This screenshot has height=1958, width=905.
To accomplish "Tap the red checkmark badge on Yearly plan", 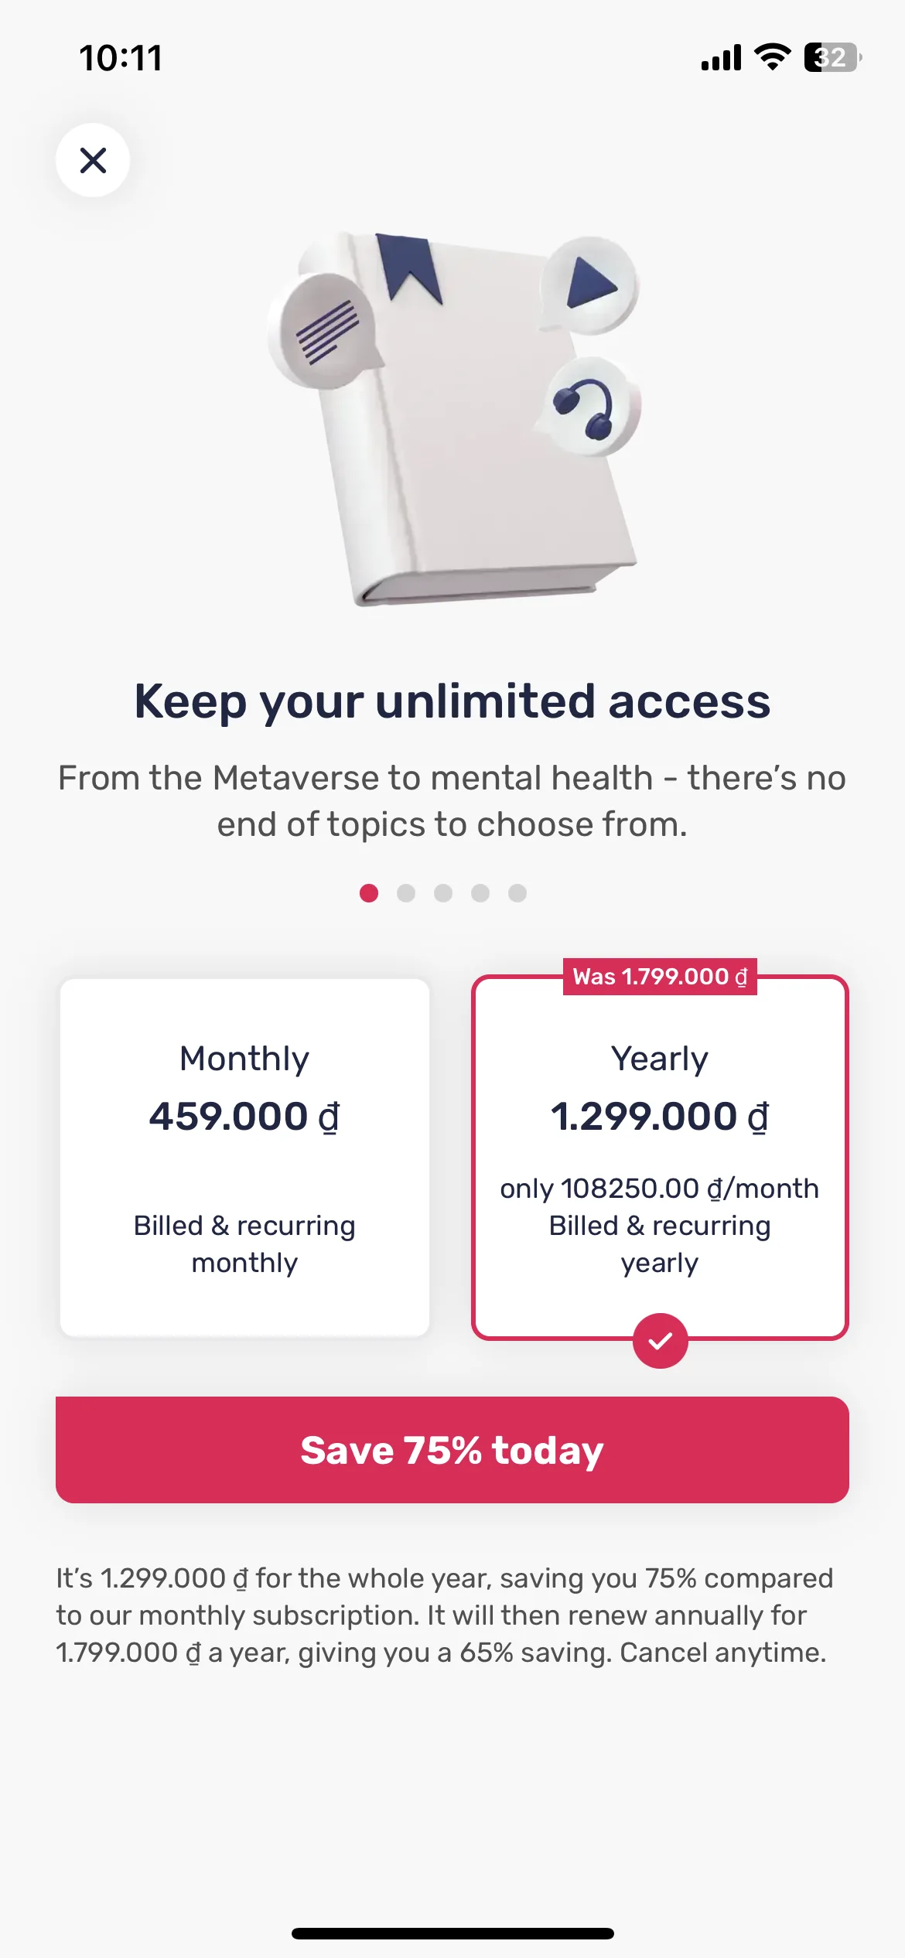I will tap(660, 1341).
